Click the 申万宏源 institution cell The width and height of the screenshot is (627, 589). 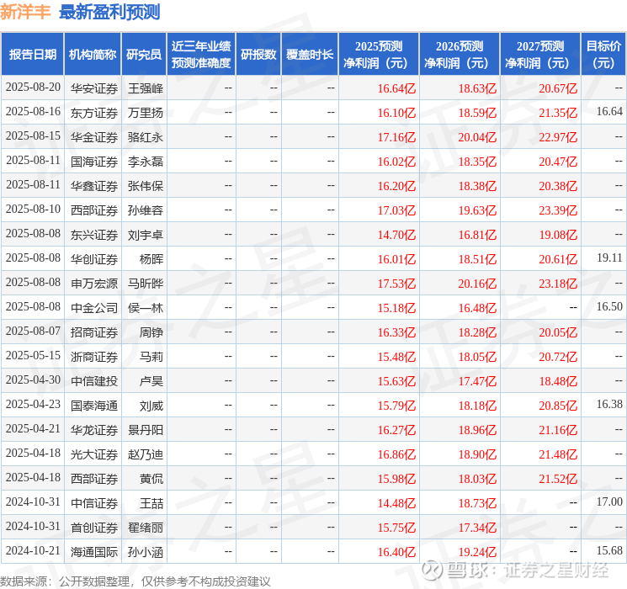[x=94, y=284]
